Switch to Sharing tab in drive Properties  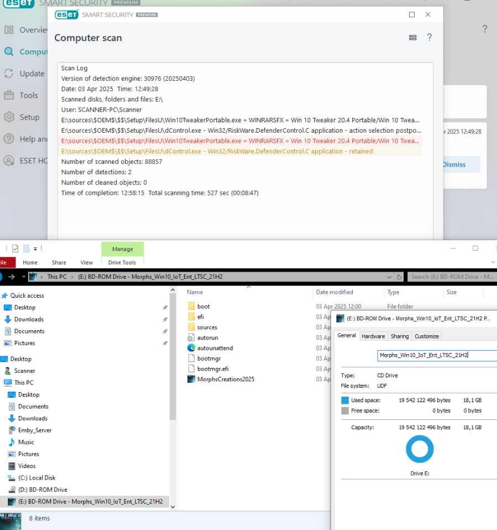coord(400,336)
